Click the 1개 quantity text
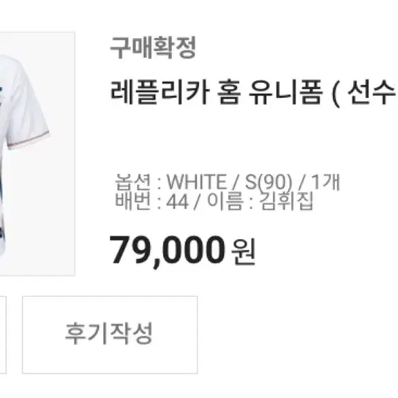Screen dimensions: 398x398 325,182
